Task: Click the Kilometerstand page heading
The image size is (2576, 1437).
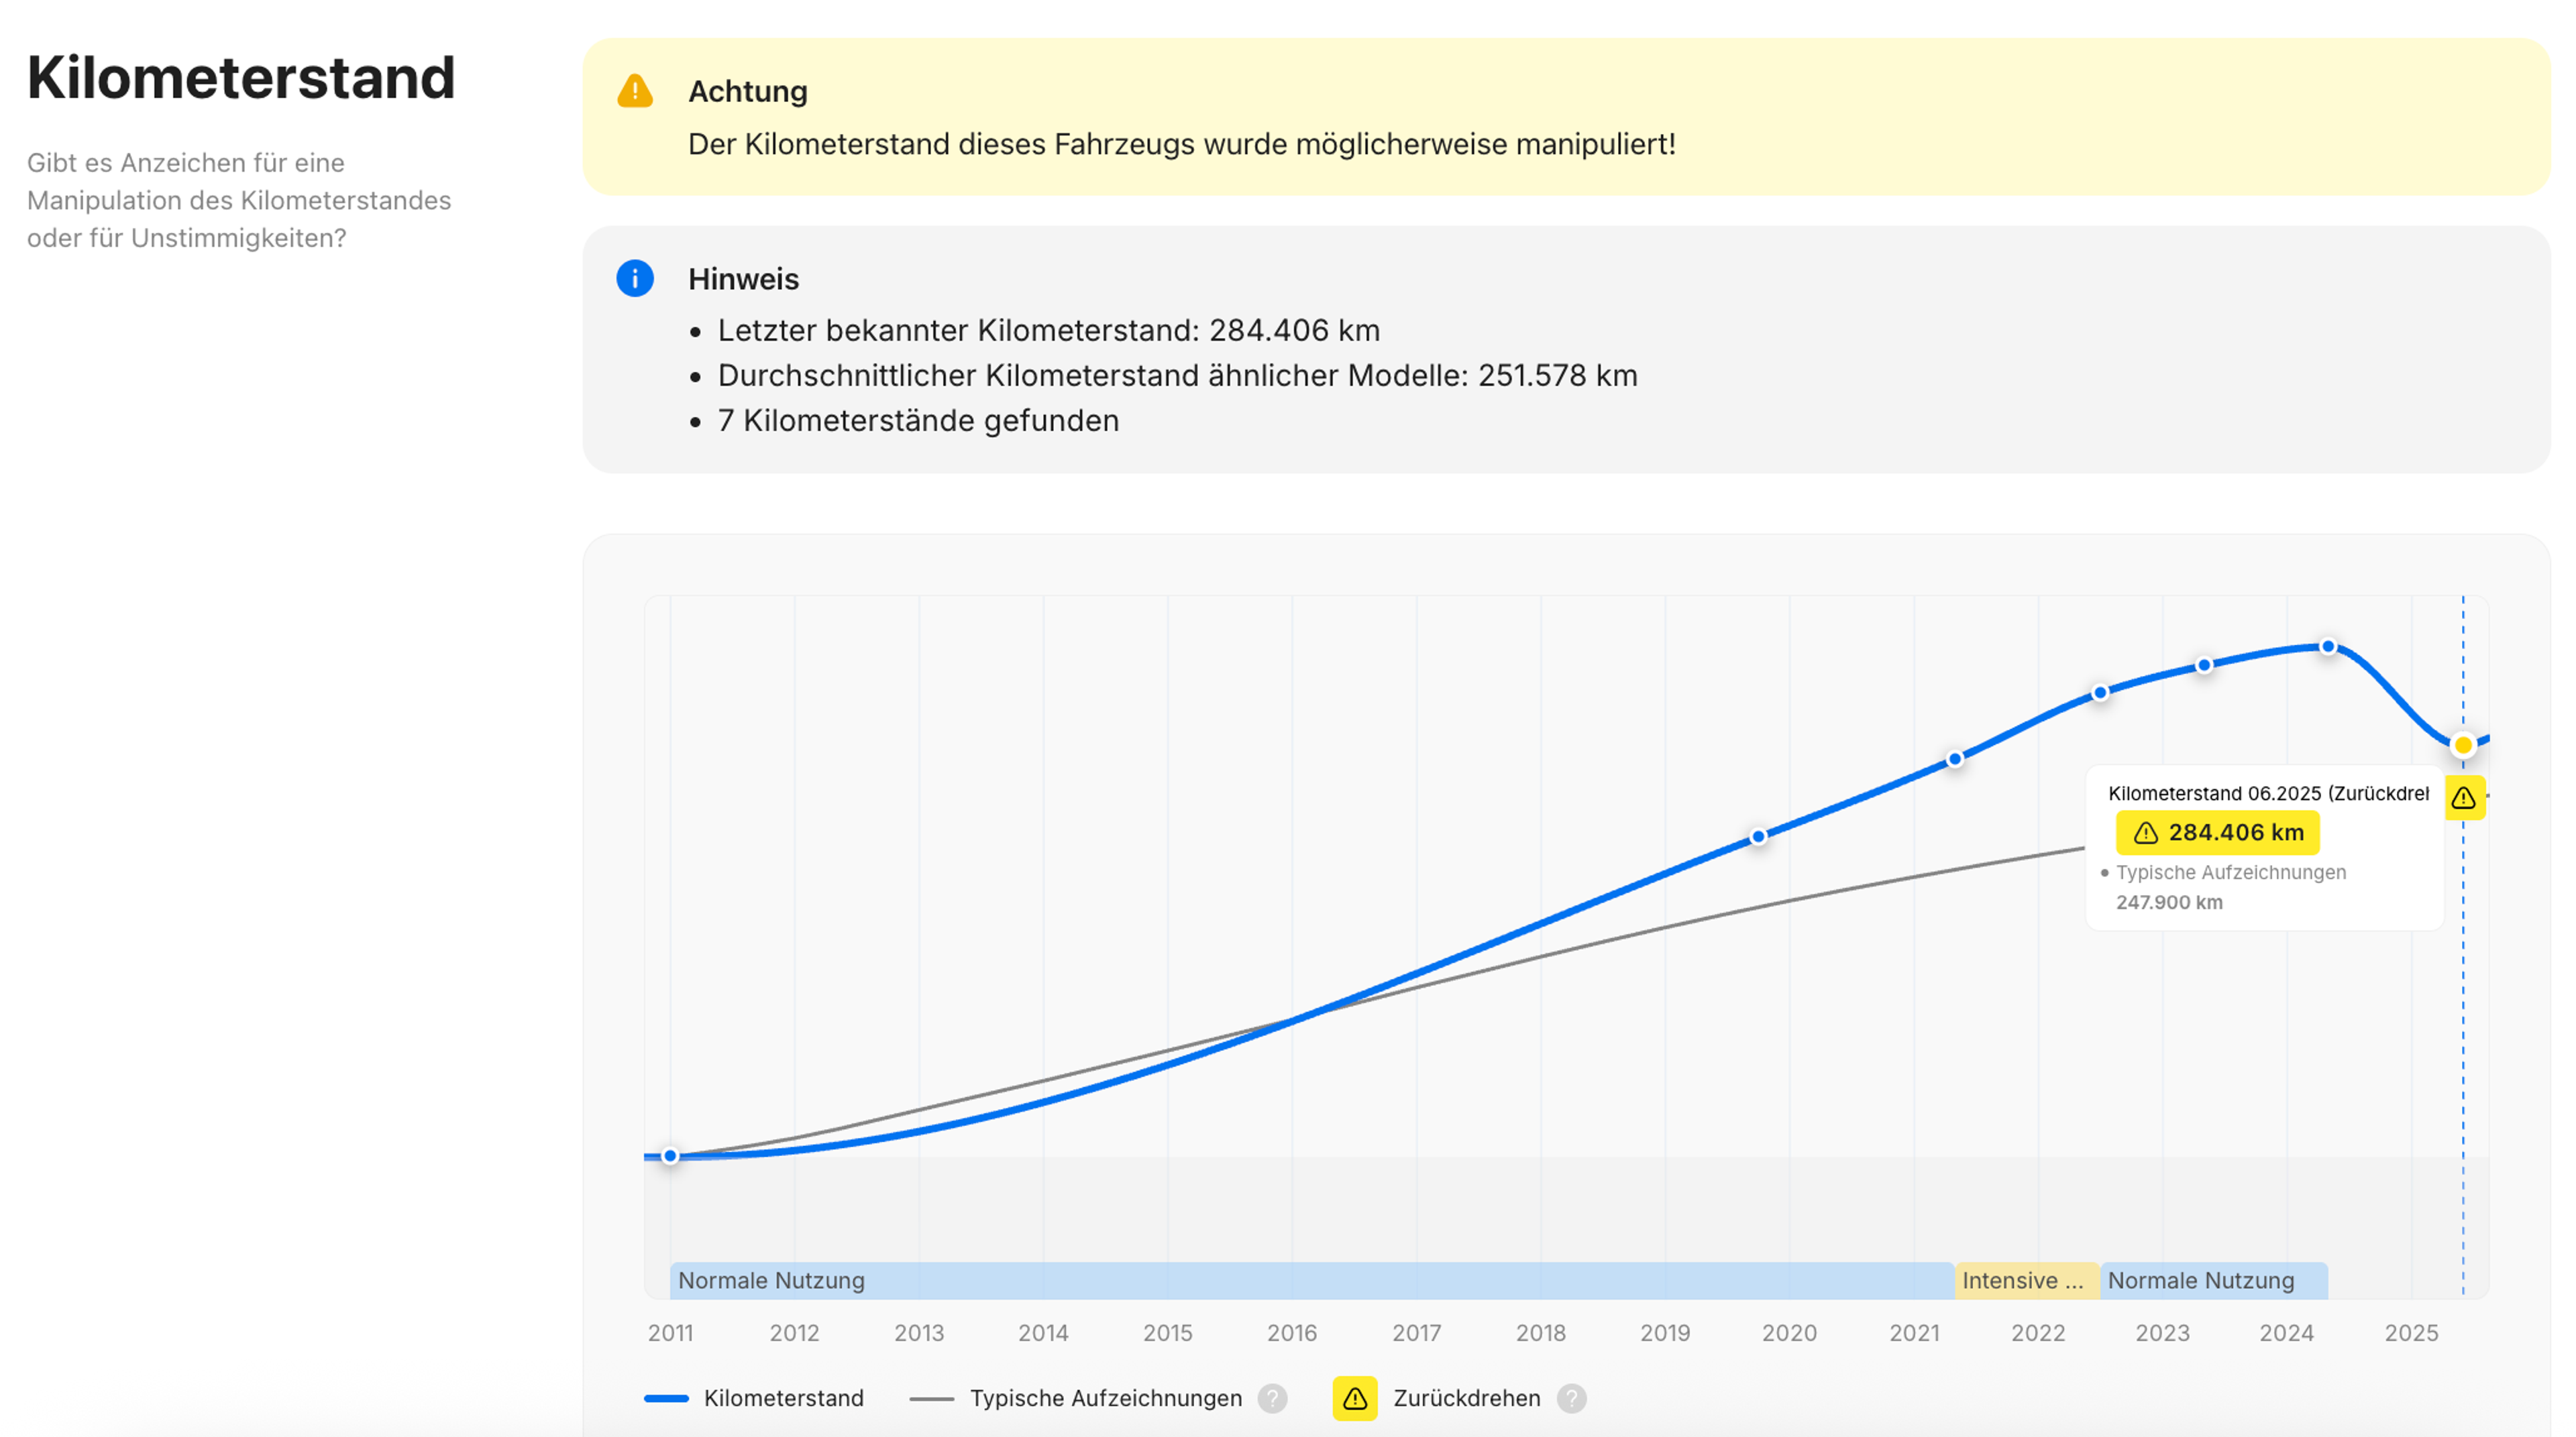Action: pyautogui.click(x=241, y=78)
